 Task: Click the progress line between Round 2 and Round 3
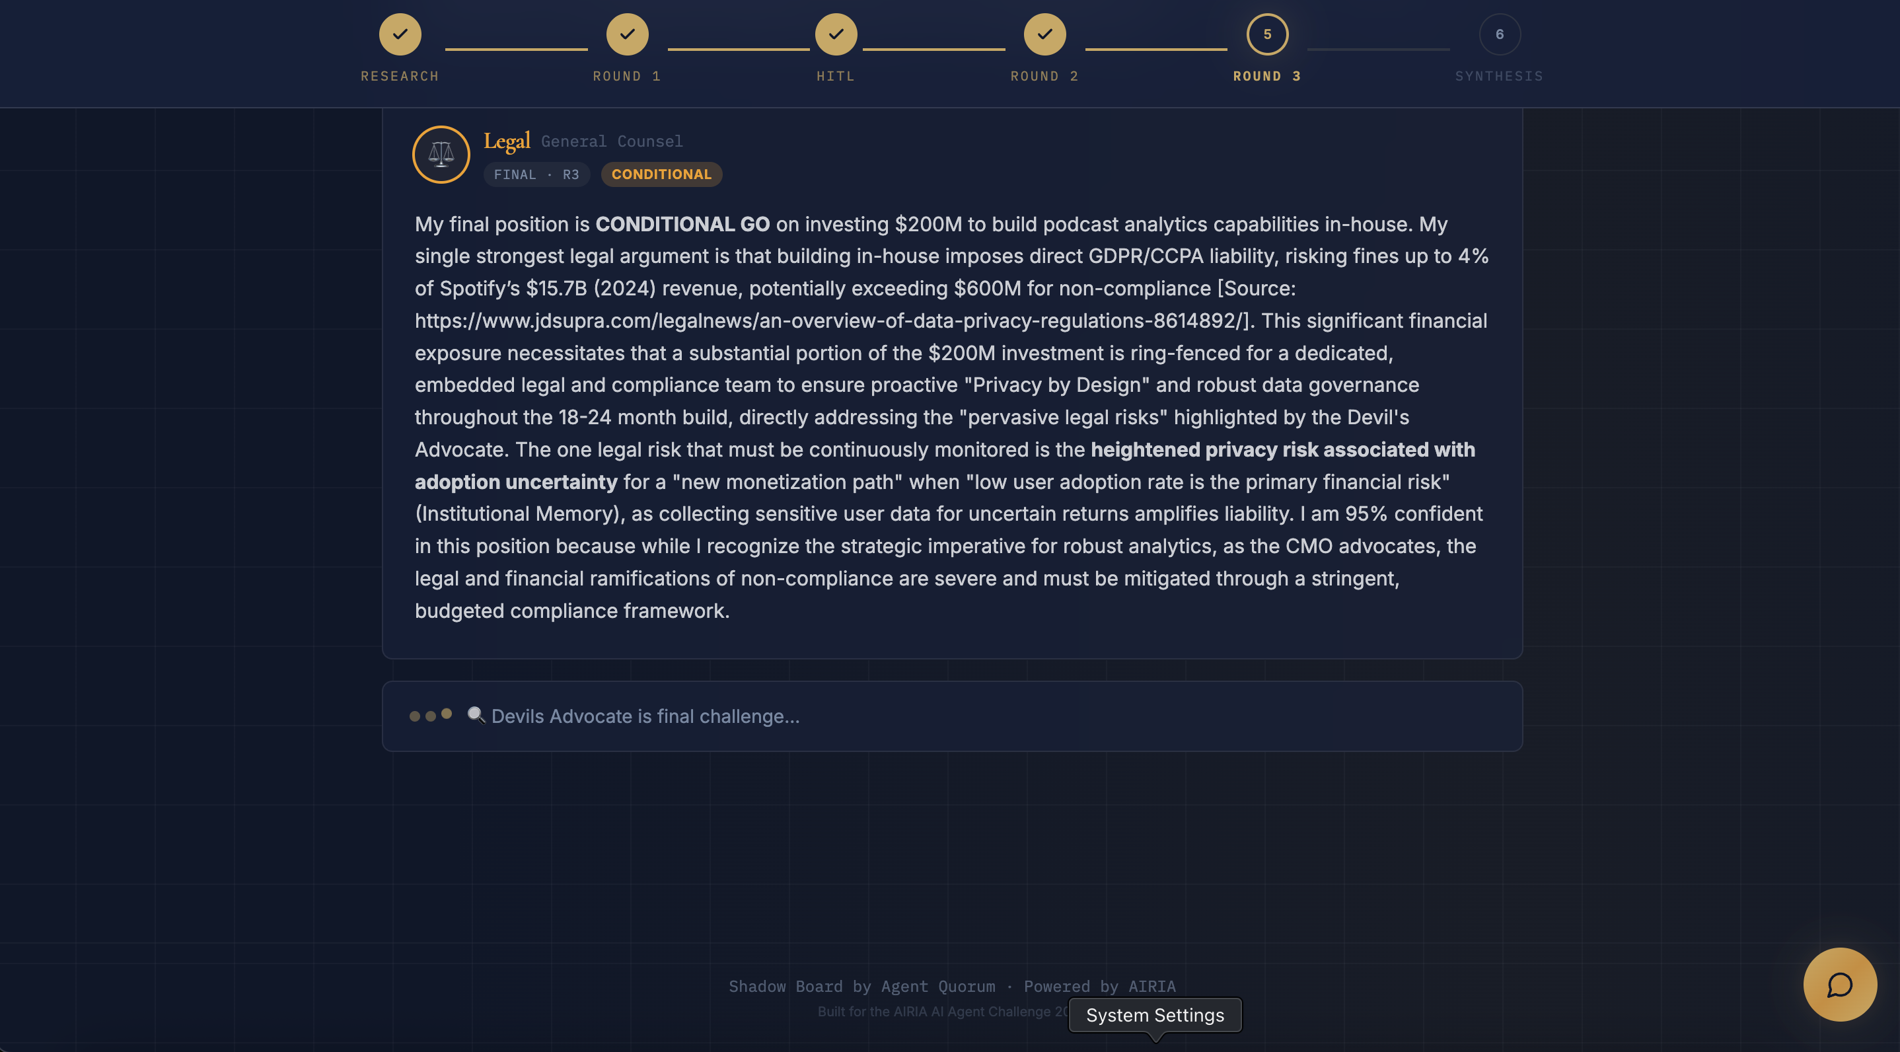click(1155, 49)
